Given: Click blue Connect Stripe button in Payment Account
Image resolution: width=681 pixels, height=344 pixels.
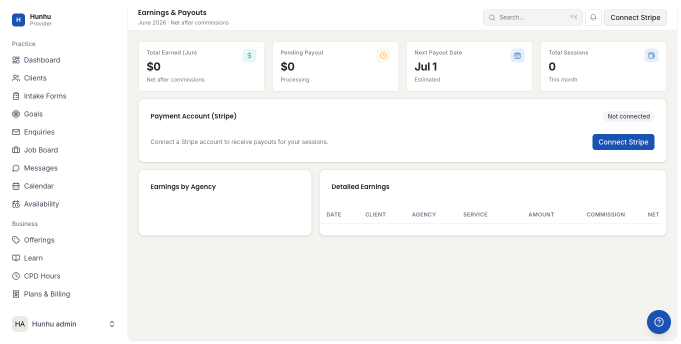Looking at the screenshot, I should (623, 142).
